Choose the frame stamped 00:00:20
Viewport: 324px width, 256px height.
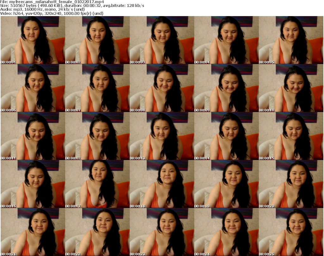291,184
